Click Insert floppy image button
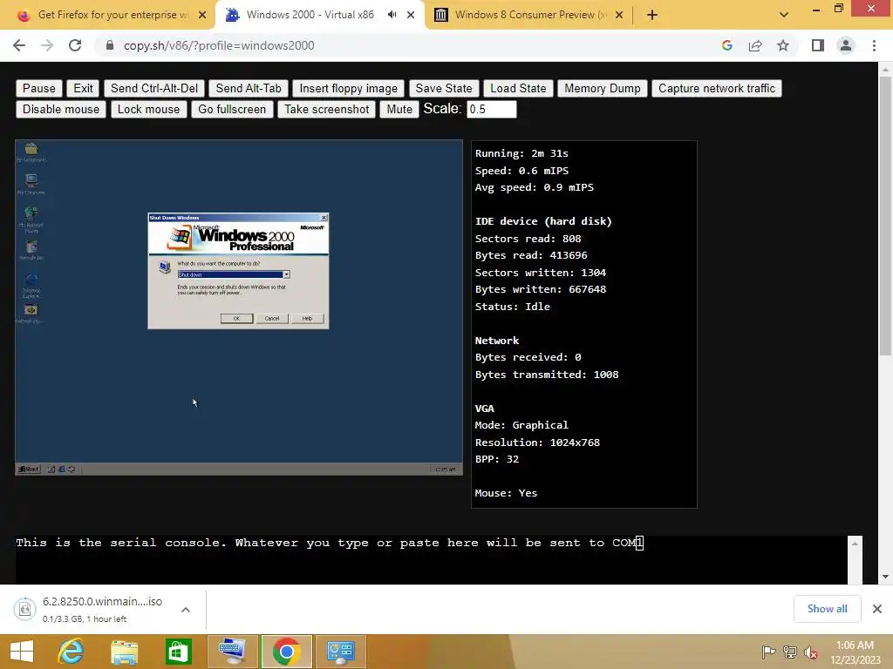Screen dimensions: 893x669 (x=349, y=88)
